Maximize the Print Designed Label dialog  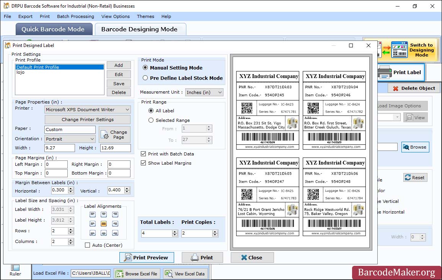[x=351, y=45]
